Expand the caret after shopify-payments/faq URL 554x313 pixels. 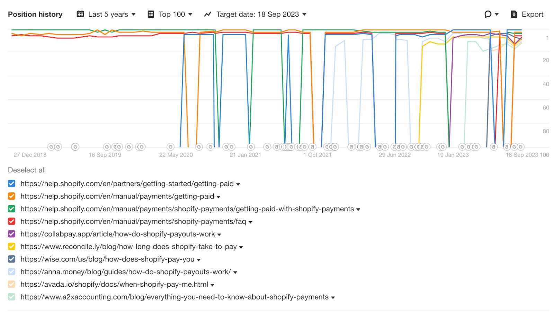point(250,222)
